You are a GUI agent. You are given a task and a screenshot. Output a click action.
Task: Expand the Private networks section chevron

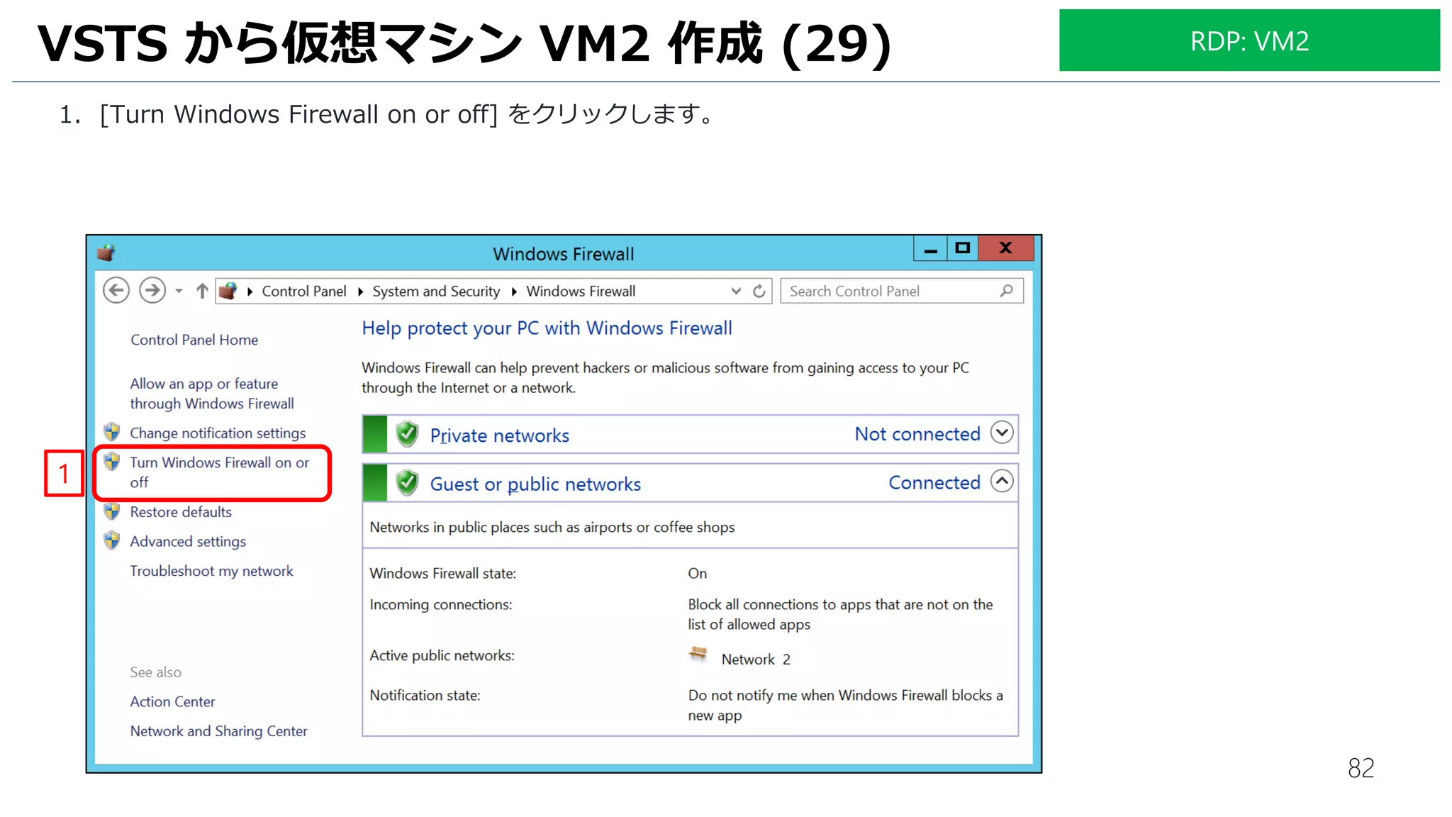click(1002, 433)
